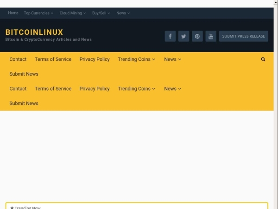
Task: Expand Buy/Sell dropdown
Action: pyautogui.click(x=101, y=13)
